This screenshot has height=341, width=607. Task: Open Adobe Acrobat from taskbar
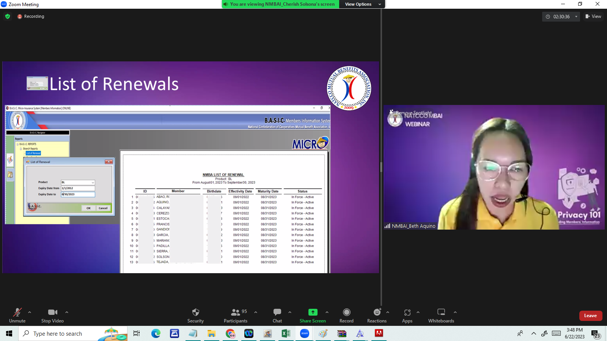379,333
